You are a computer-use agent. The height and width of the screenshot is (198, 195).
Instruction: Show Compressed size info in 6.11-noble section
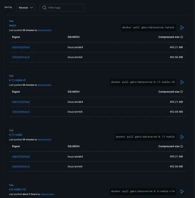click(x=182, y=146)
